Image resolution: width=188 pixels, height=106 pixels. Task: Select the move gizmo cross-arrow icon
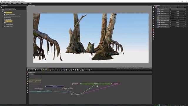pyautogui.click(x=85, y=70)
